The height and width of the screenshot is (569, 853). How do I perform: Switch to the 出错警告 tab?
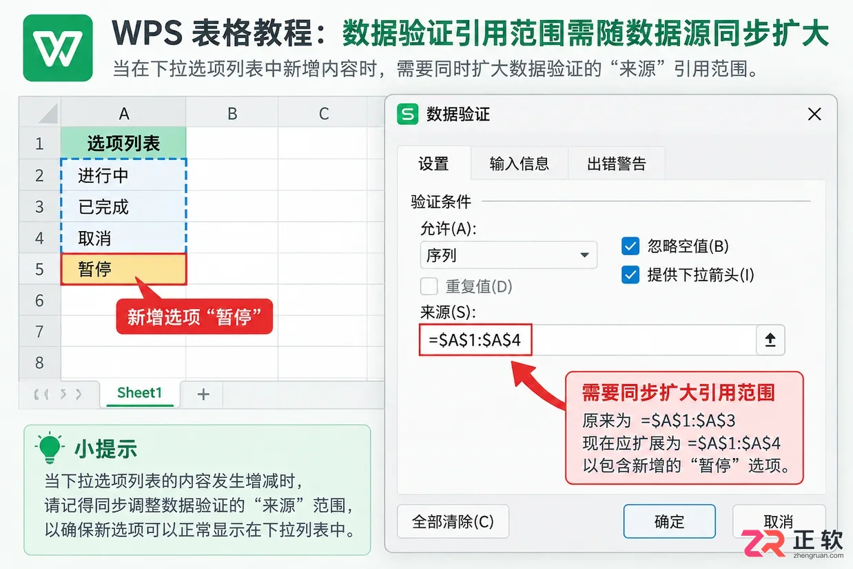tap(617, 163)
